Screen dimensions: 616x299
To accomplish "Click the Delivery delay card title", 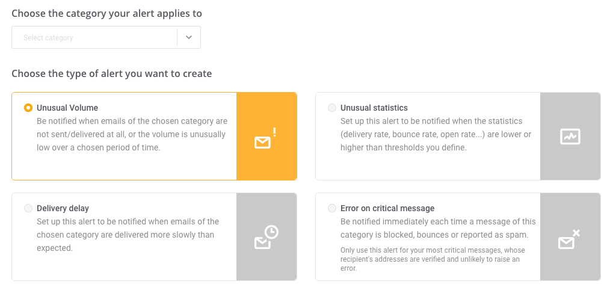I will [x=63, y=209].
